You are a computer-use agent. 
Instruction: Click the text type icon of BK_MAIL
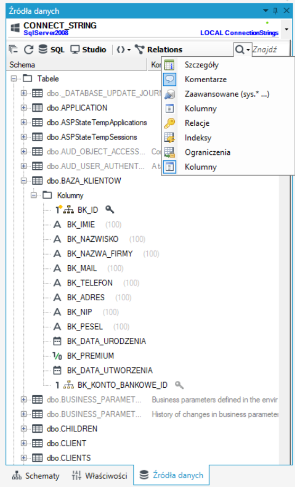point(57,268)
